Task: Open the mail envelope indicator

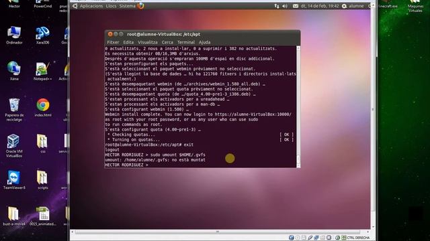Action: [x=296, y=6]
